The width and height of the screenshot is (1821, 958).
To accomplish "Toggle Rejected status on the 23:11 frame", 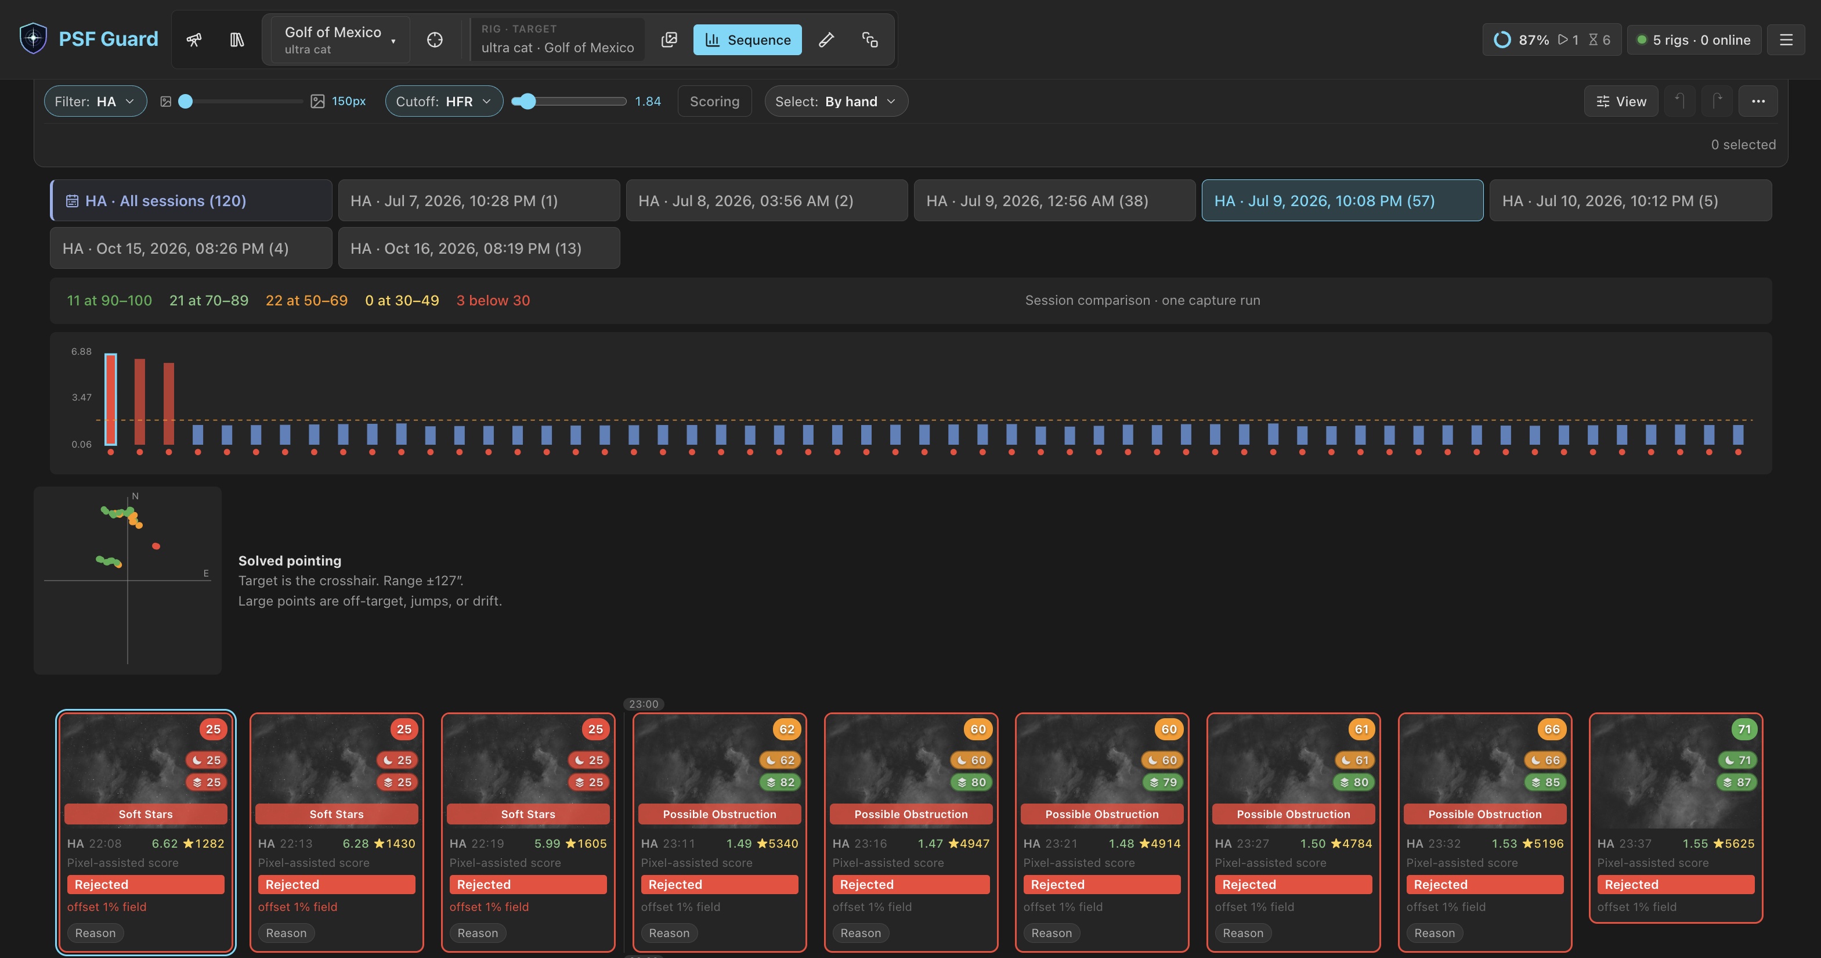I will (x=720, y=884).
